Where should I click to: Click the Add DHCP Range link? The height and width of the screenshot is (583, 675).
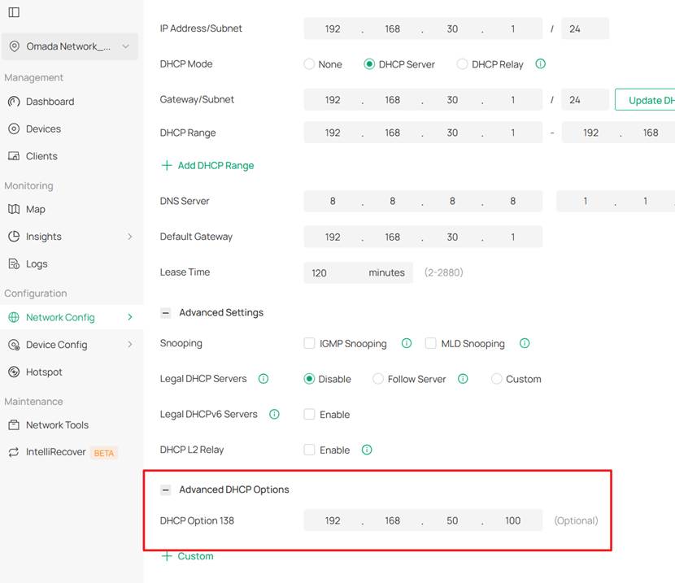pos(216,165)
